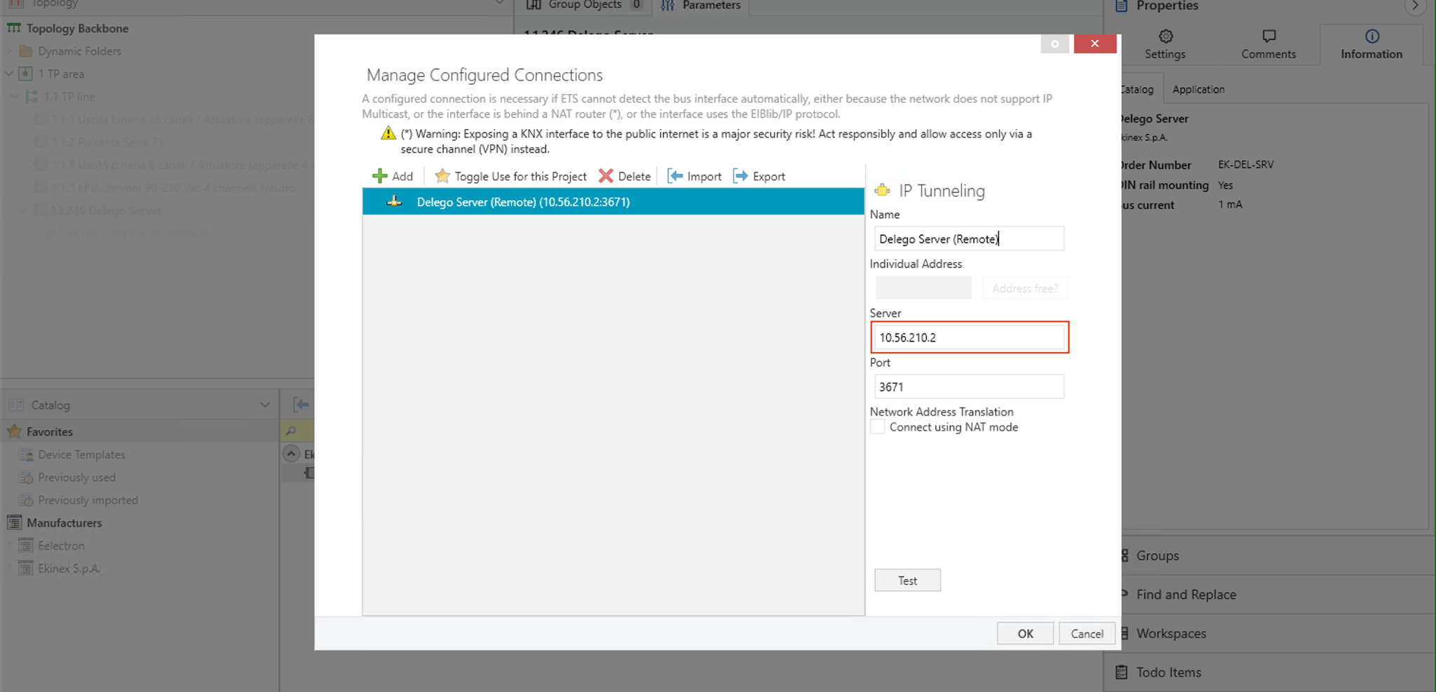Click the Export arrow icon

740,176
